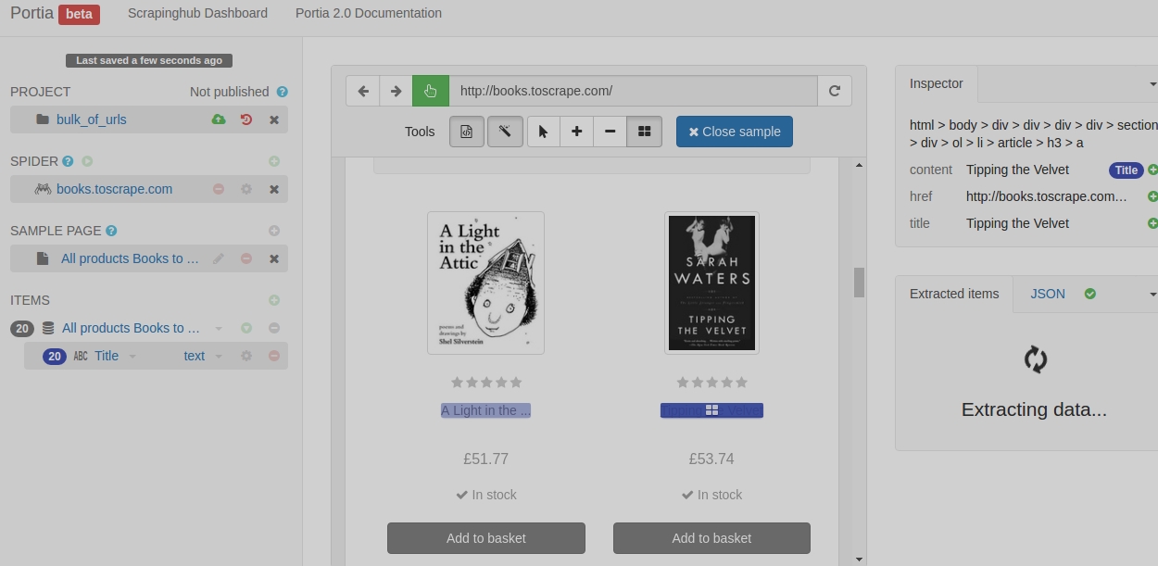
Task: Click the help icon next to SPIDER
Action: pyautogui.click(x=68, y=161)
